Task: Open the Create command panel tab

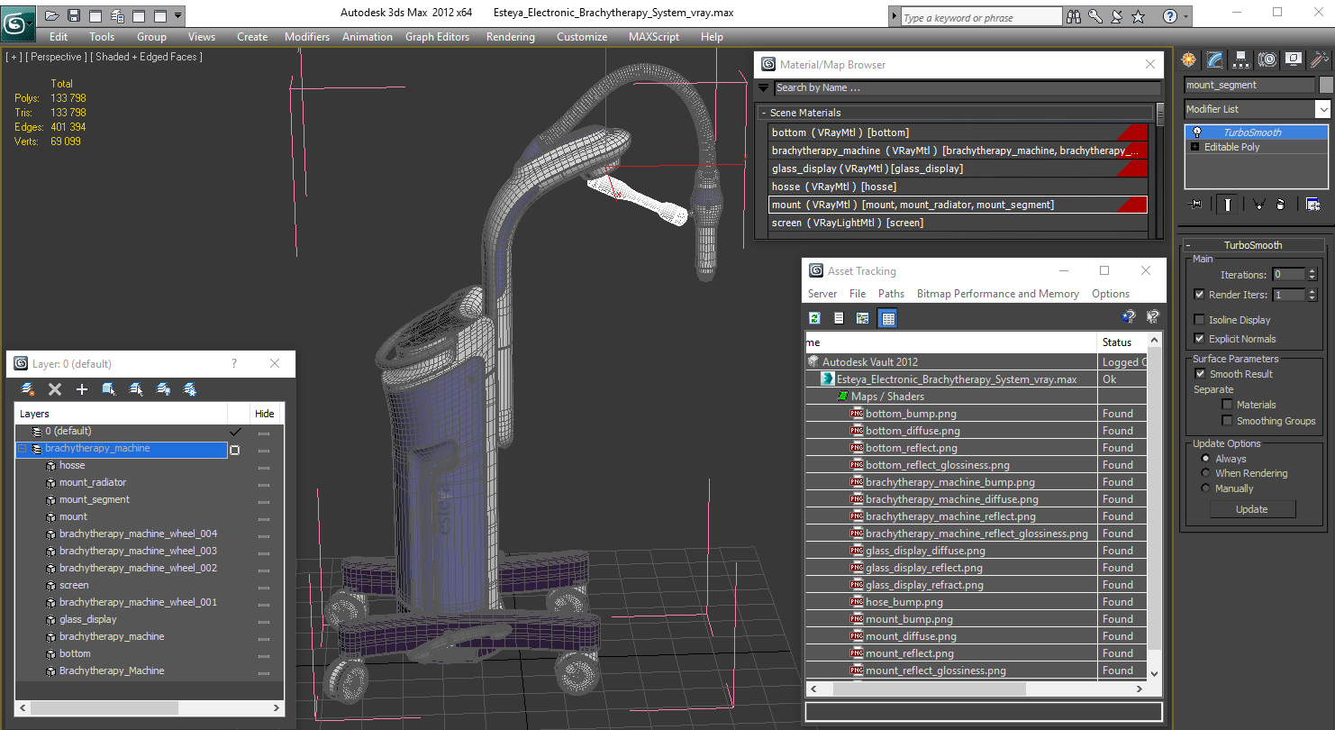Action: (1189, 59)
